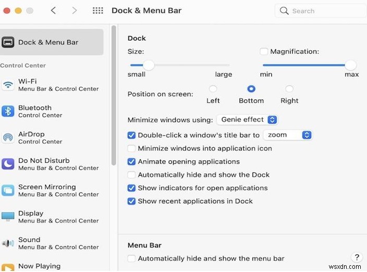
Task: Select Right dock position
Action: (289, 89)
